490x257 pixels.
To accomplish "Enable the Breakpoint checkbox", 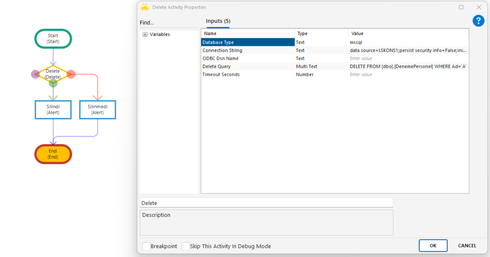I will coord(146,246).
